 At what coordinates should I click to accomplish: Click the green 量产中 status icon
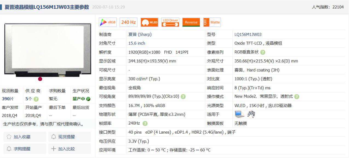tap(88, 99)
